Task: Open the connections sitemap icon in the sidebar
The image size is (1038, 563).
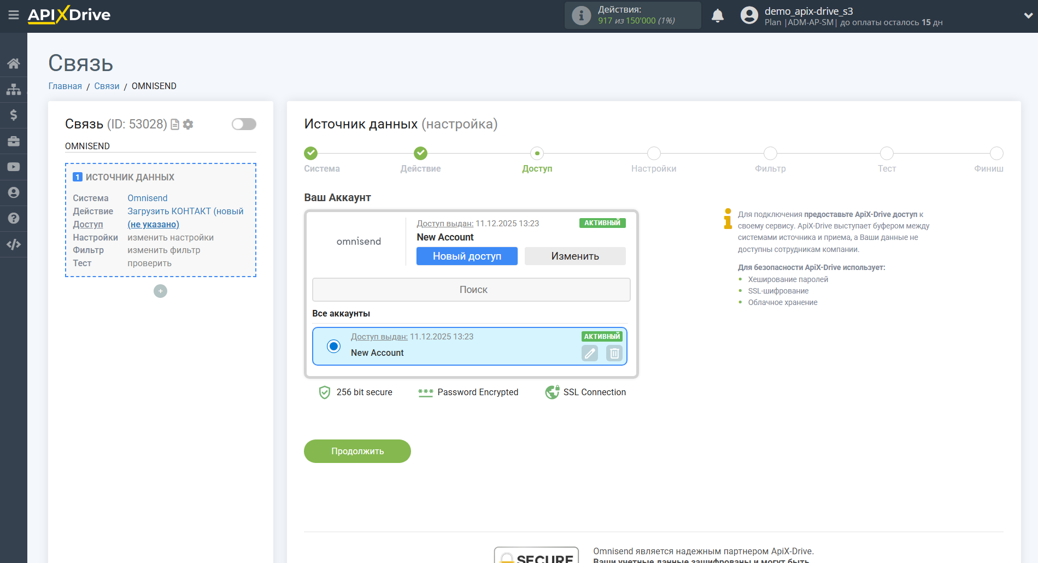Action: (x=13, y=89)
